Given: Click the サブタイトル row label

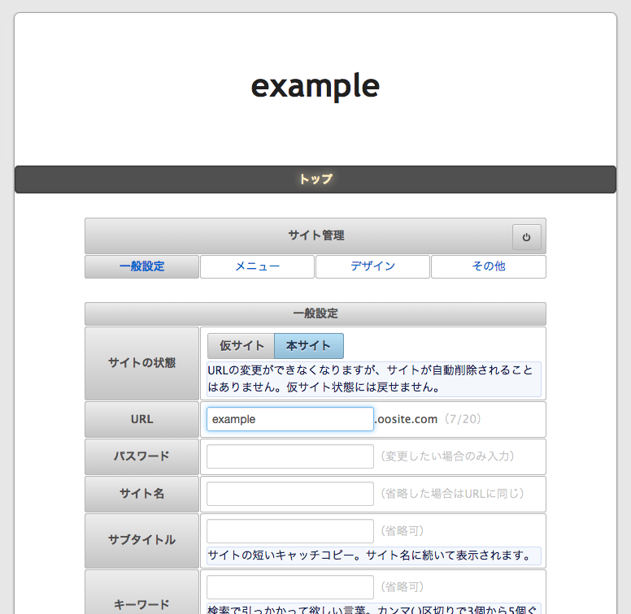Looking at the screenshot, I should coord(141,540).
